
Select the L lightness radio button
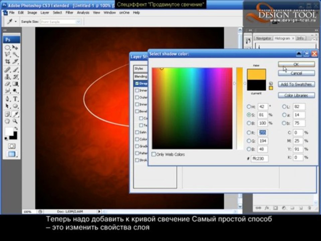(x=284, y=106)
